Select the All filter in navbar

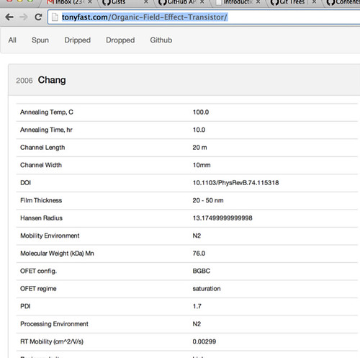[12, 40]
